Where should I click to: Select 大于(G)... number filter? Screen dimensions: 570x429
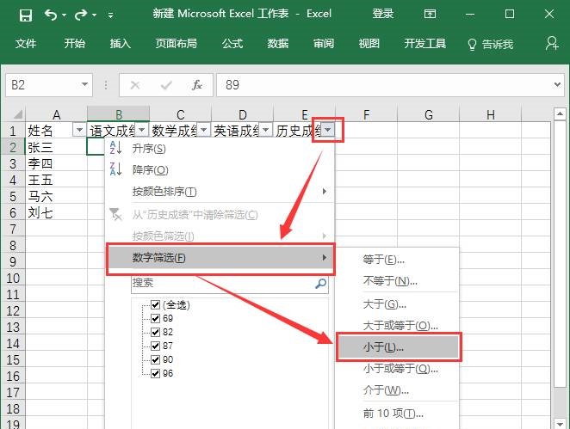click(x=398, y=303)
